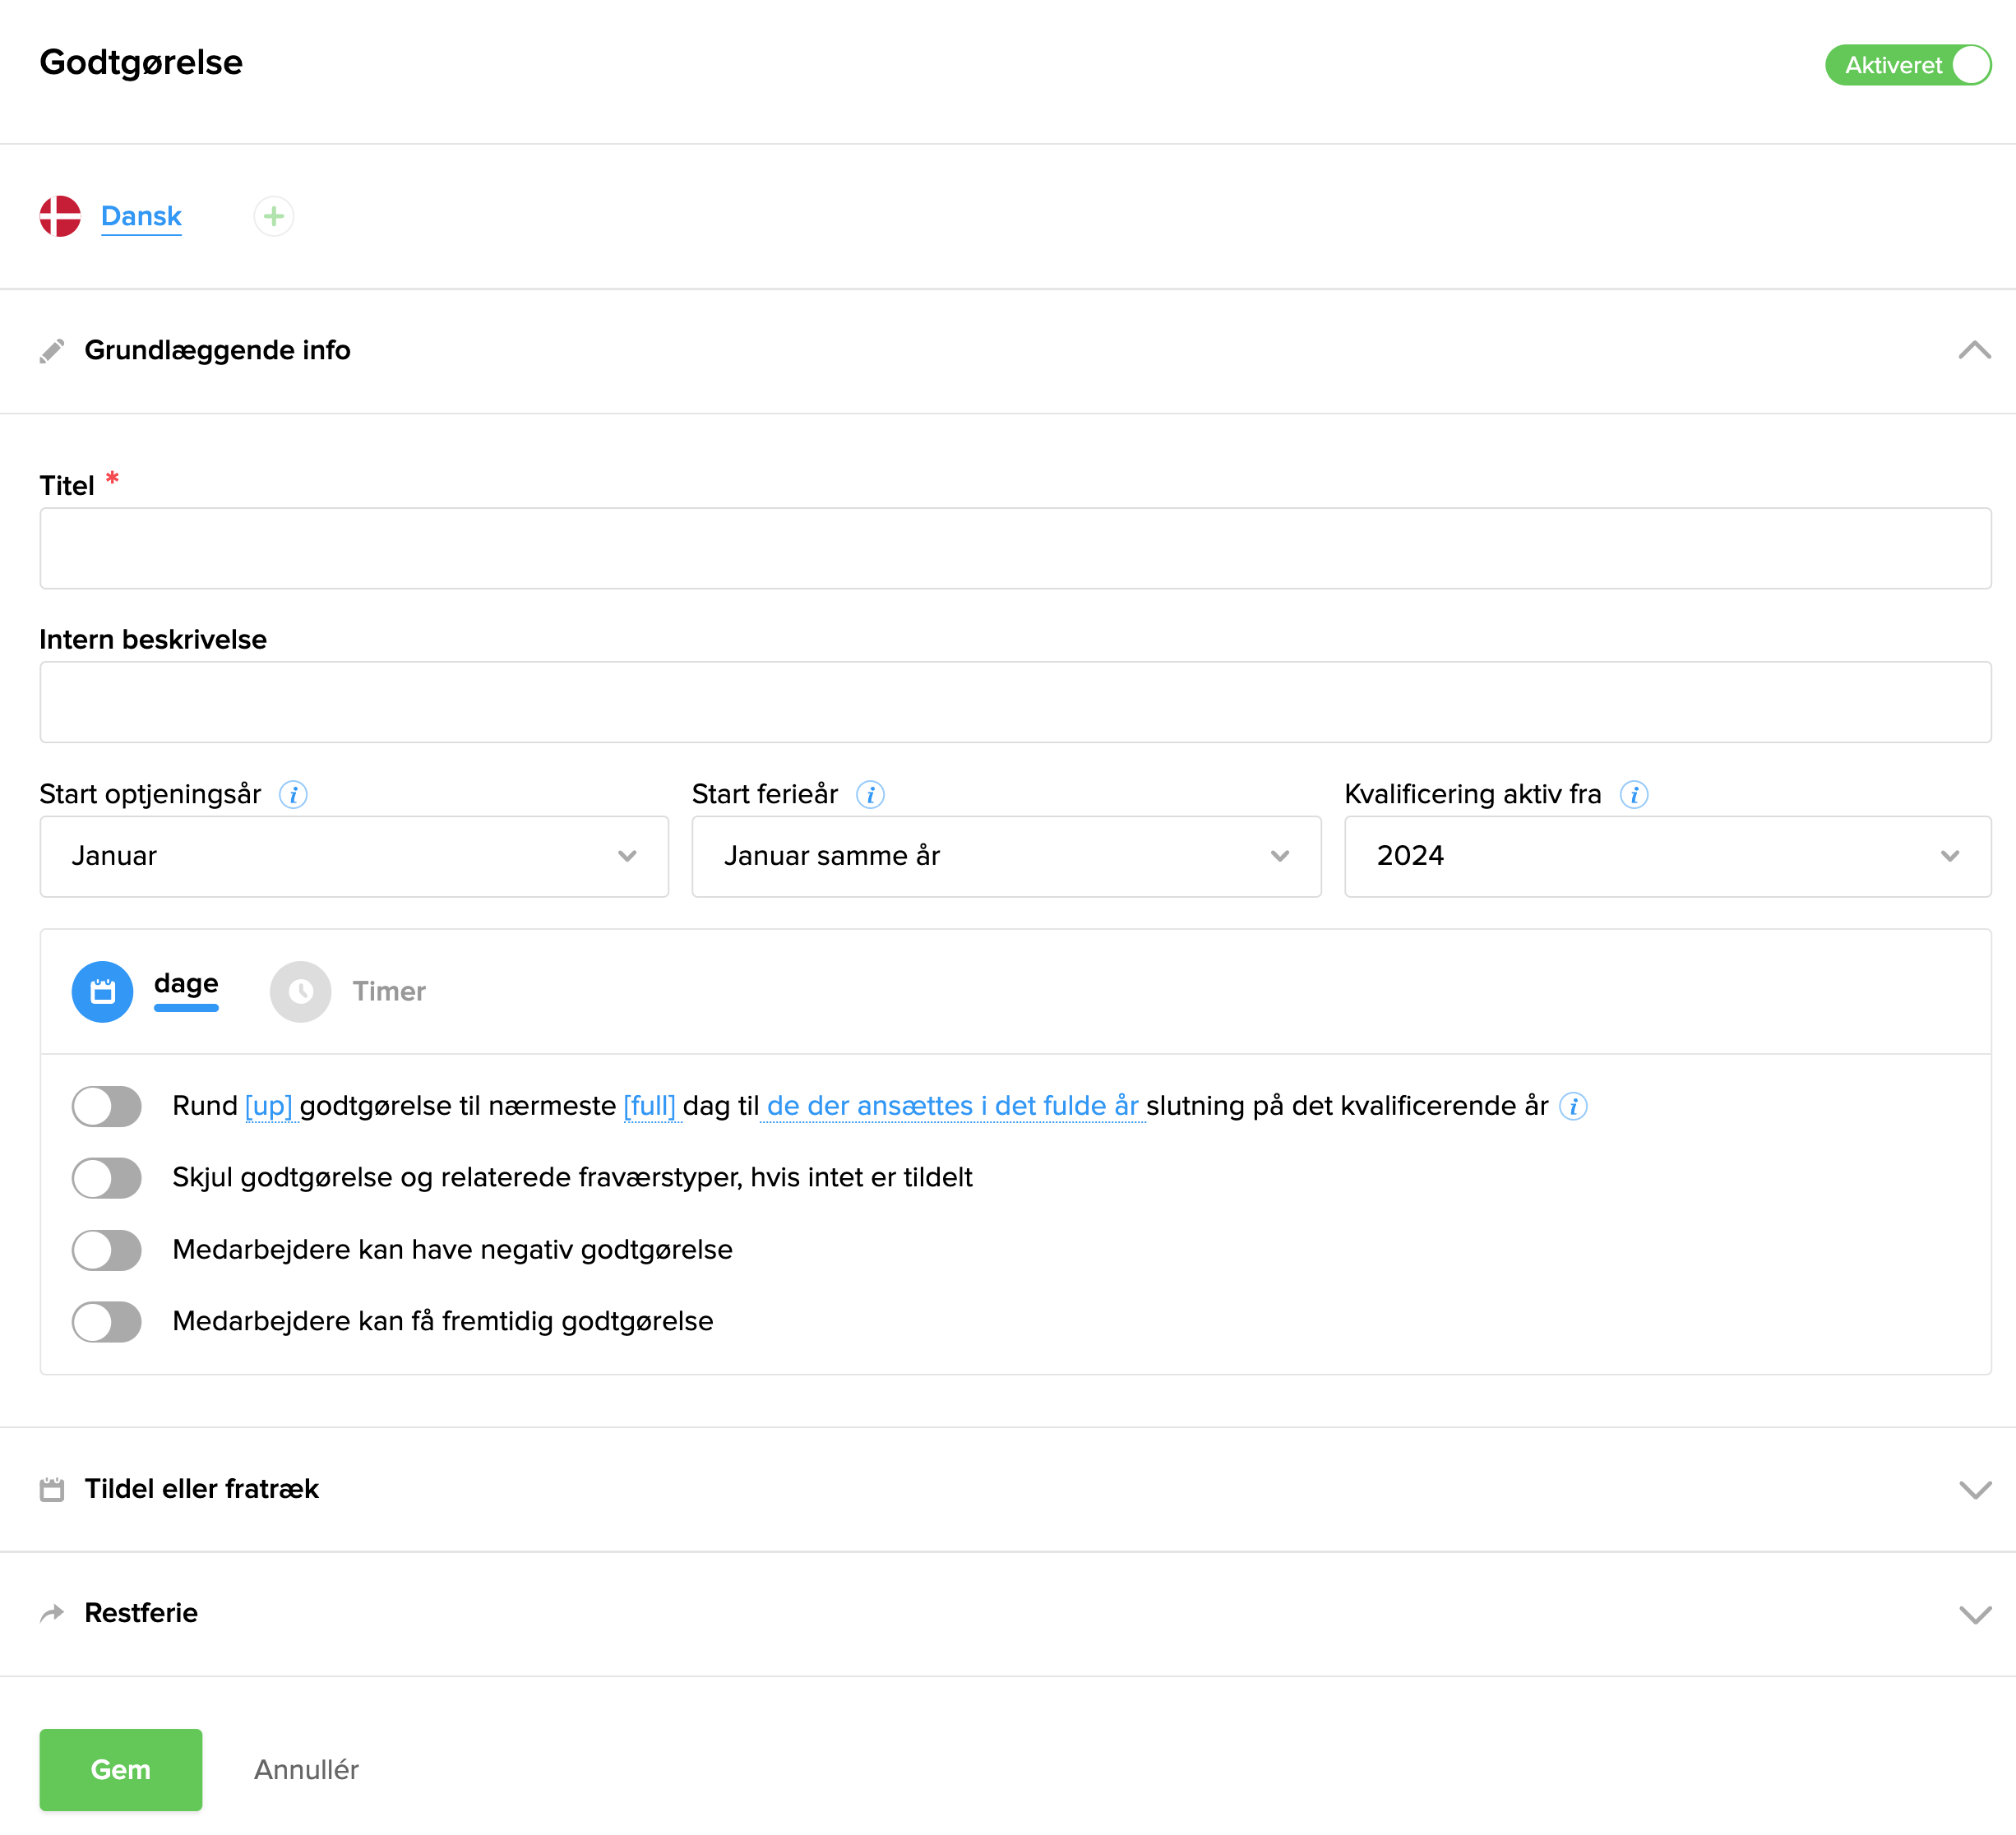Open the year dropdown showing 2024
The image size is (2016, 1835).
tap(1667, 856)
